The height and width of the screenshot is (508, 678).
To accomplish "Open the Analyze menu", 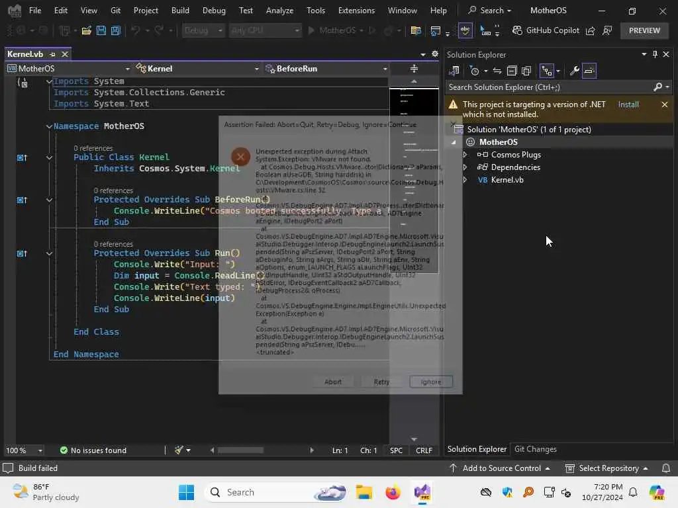I will point(280,11).
